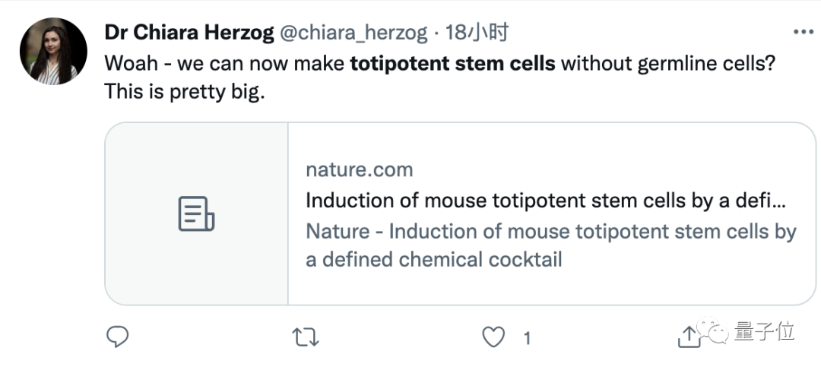Click the nature.com domain in the card
This screenshot has width=821, height=367.
pos(359,169)
